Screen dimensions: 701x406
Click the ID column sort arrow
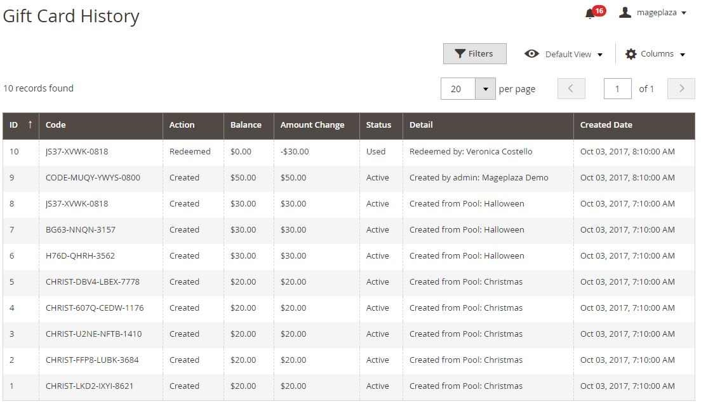(x=30, y=125)
